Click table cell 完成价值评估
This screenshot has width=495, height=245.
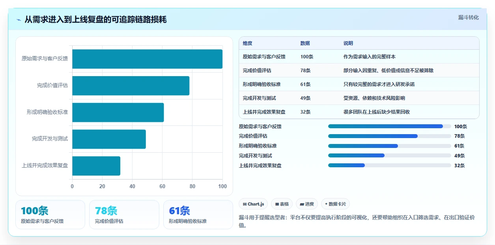pos(257,71)
